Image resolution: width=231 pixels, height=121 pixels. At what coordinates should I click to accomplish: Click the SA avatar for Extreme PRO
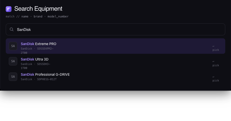click(13, 46)
